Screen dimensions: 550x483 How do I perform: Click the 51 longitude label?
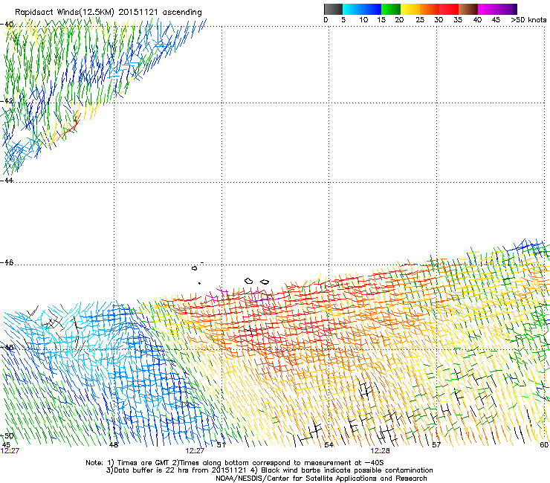tap(221, 444)
